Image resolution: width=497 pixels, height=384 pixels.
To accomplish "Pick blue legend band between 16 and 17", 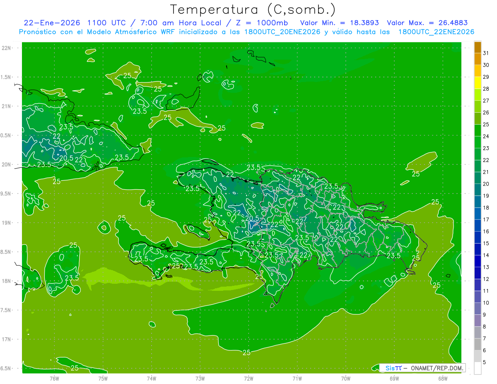I will pyautogui.click(x=478, y=225).
